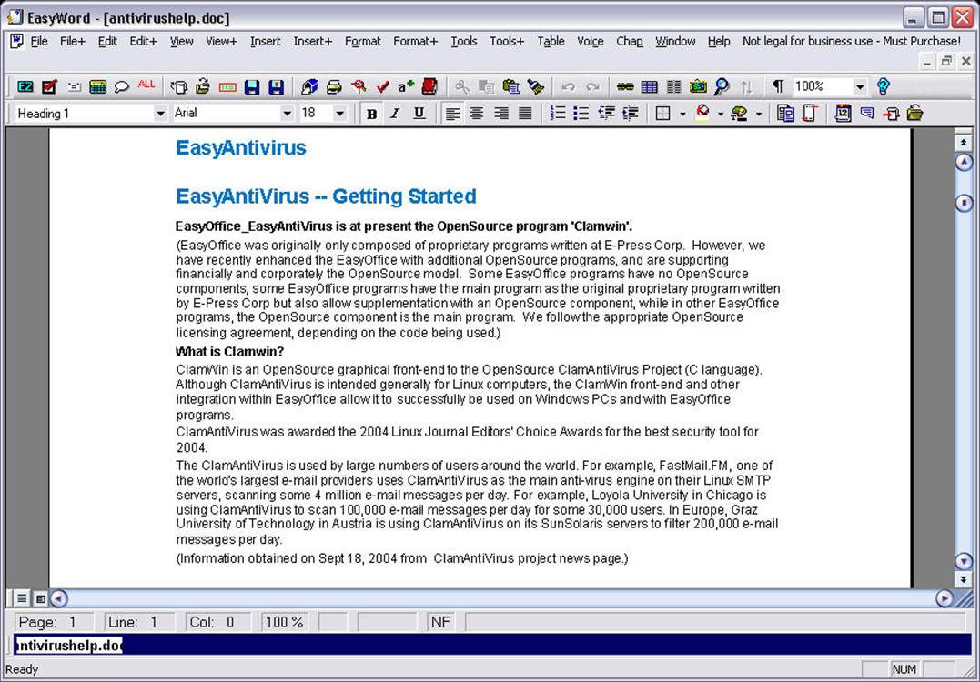This screenshot has height=682, width=980.
Task: Click the increase indent icon
Action: (631, 113)
